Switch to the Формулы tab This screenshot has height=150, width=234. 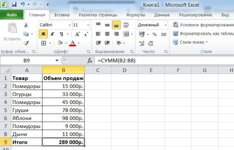pos(136,15)
